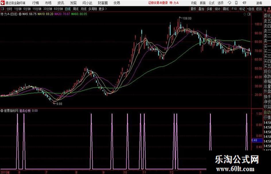Screen dimensions: 271x174
Task: Click the headset customer service icon
Action: tap(229, 3)
